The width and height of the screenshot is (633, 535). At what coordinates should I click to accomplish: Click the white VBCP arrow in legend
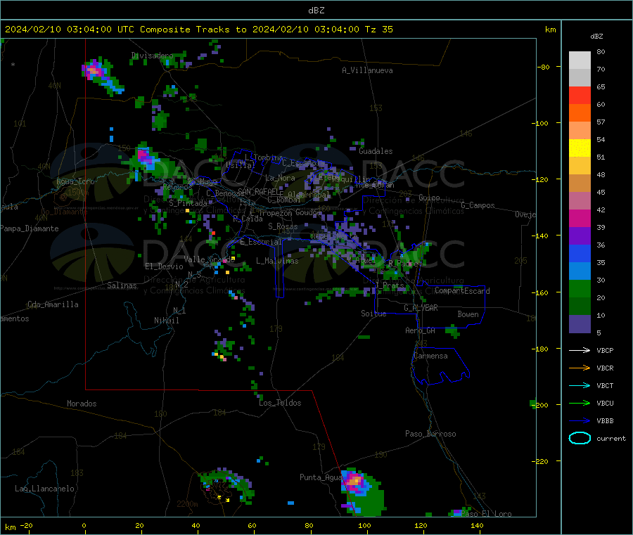pos(580,350)
